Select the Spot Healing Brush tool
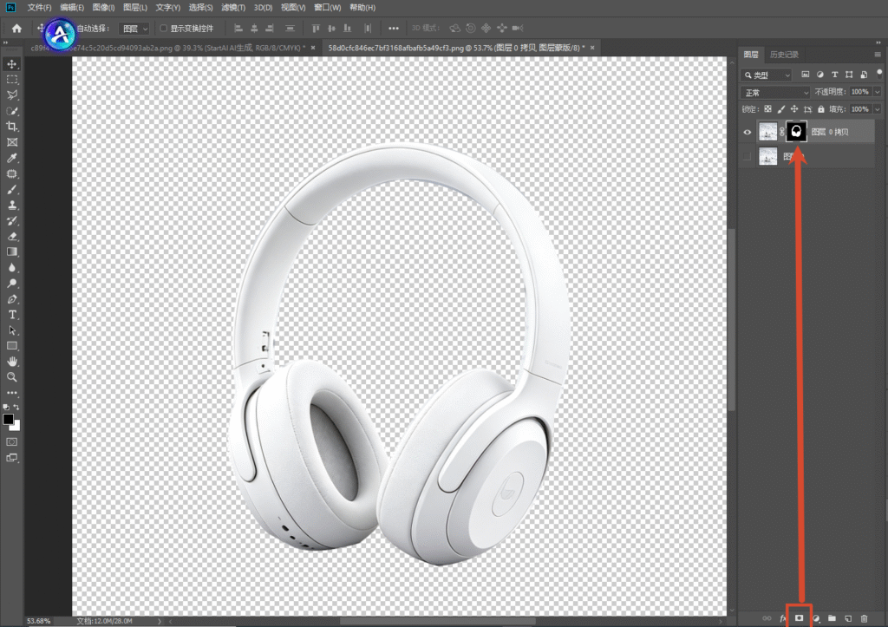 click(12, 174)
